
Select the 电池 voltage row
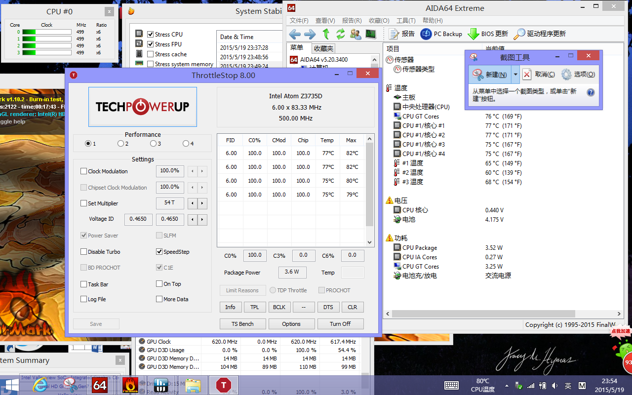point(404,219)
